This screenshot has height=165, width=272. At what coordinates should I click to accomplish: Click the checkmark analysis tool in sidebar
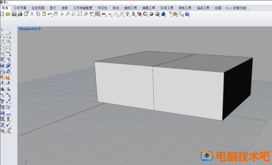8,125
